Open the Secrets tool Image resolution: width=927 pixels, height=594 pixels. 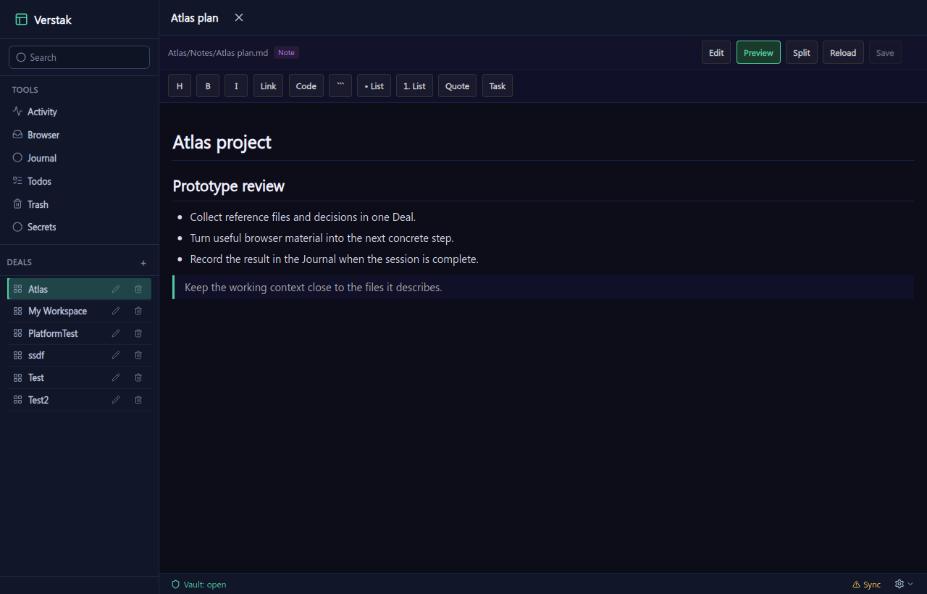pos(79,227)
